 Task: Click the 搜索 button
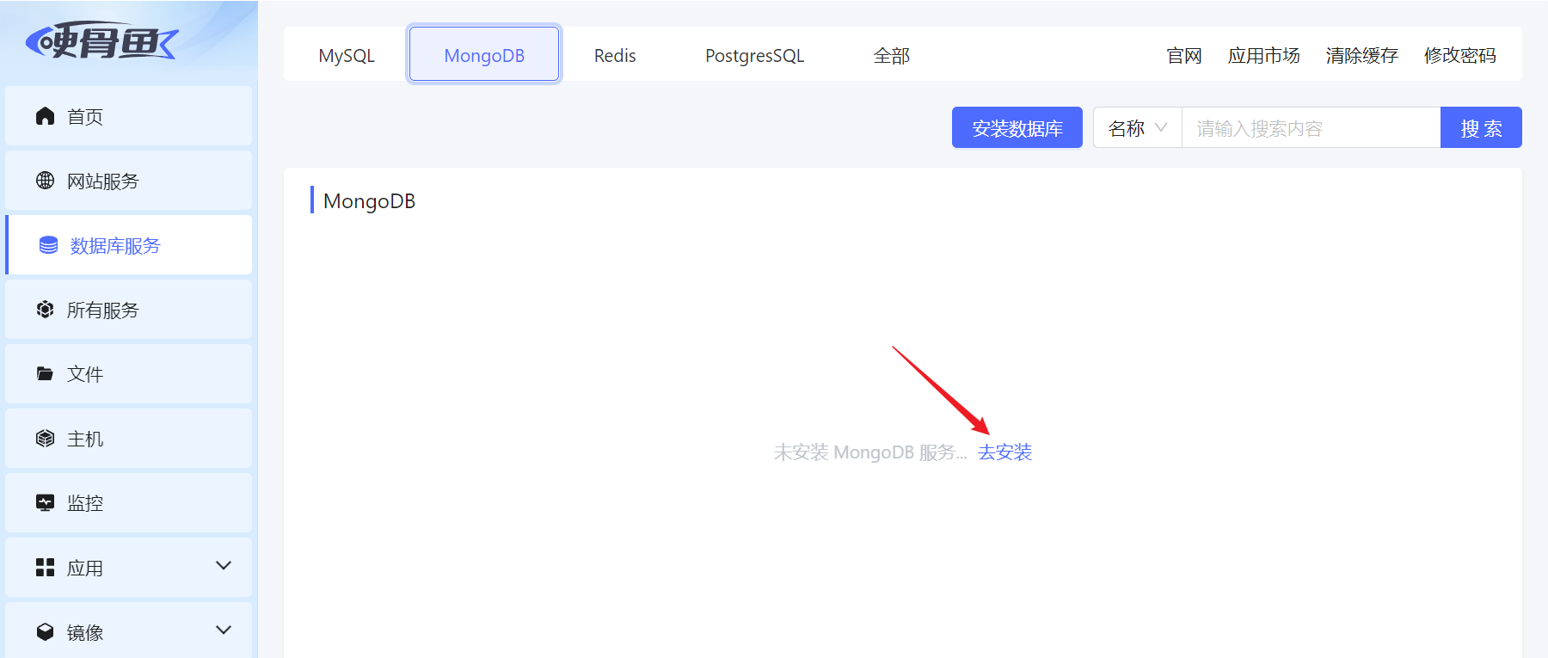point(1481,127)
